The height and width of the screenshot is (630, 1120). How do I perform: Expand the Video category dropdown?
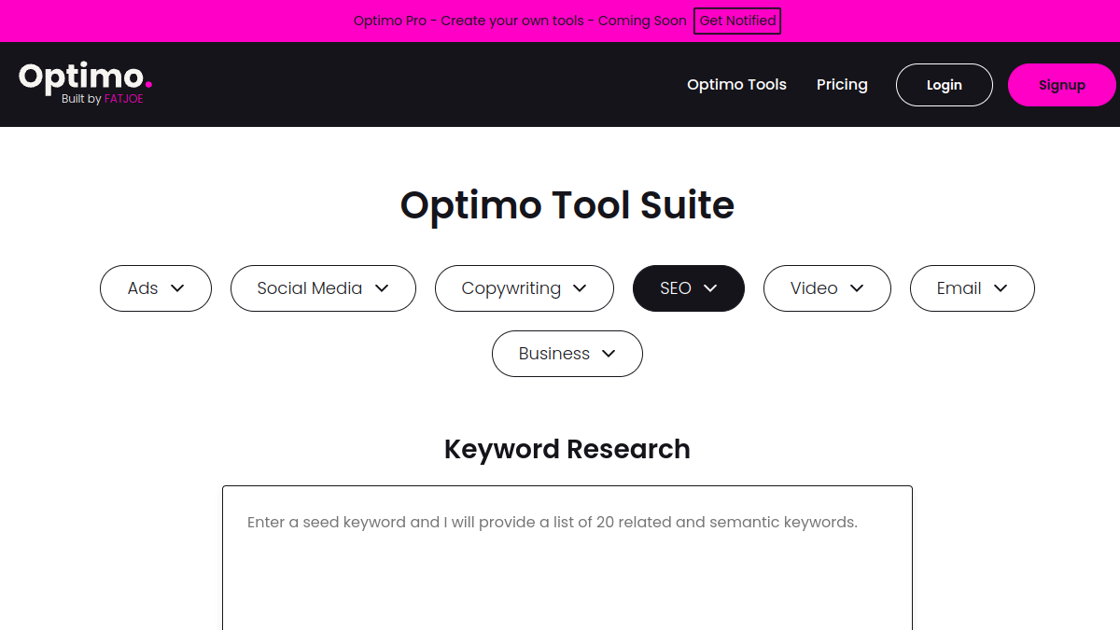coord(827,288)
